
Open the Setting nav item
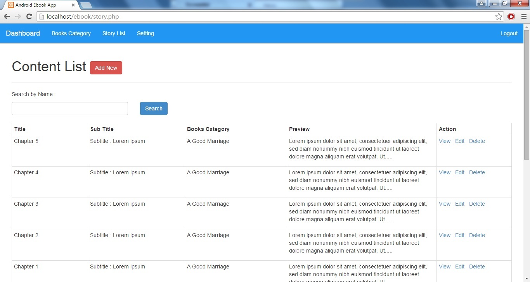[145, 33]
